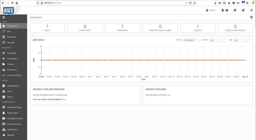The width and height of the screenshot is (256, 140).
Task: Click the 'here' link to create template
Action: (x=63, y=99)
